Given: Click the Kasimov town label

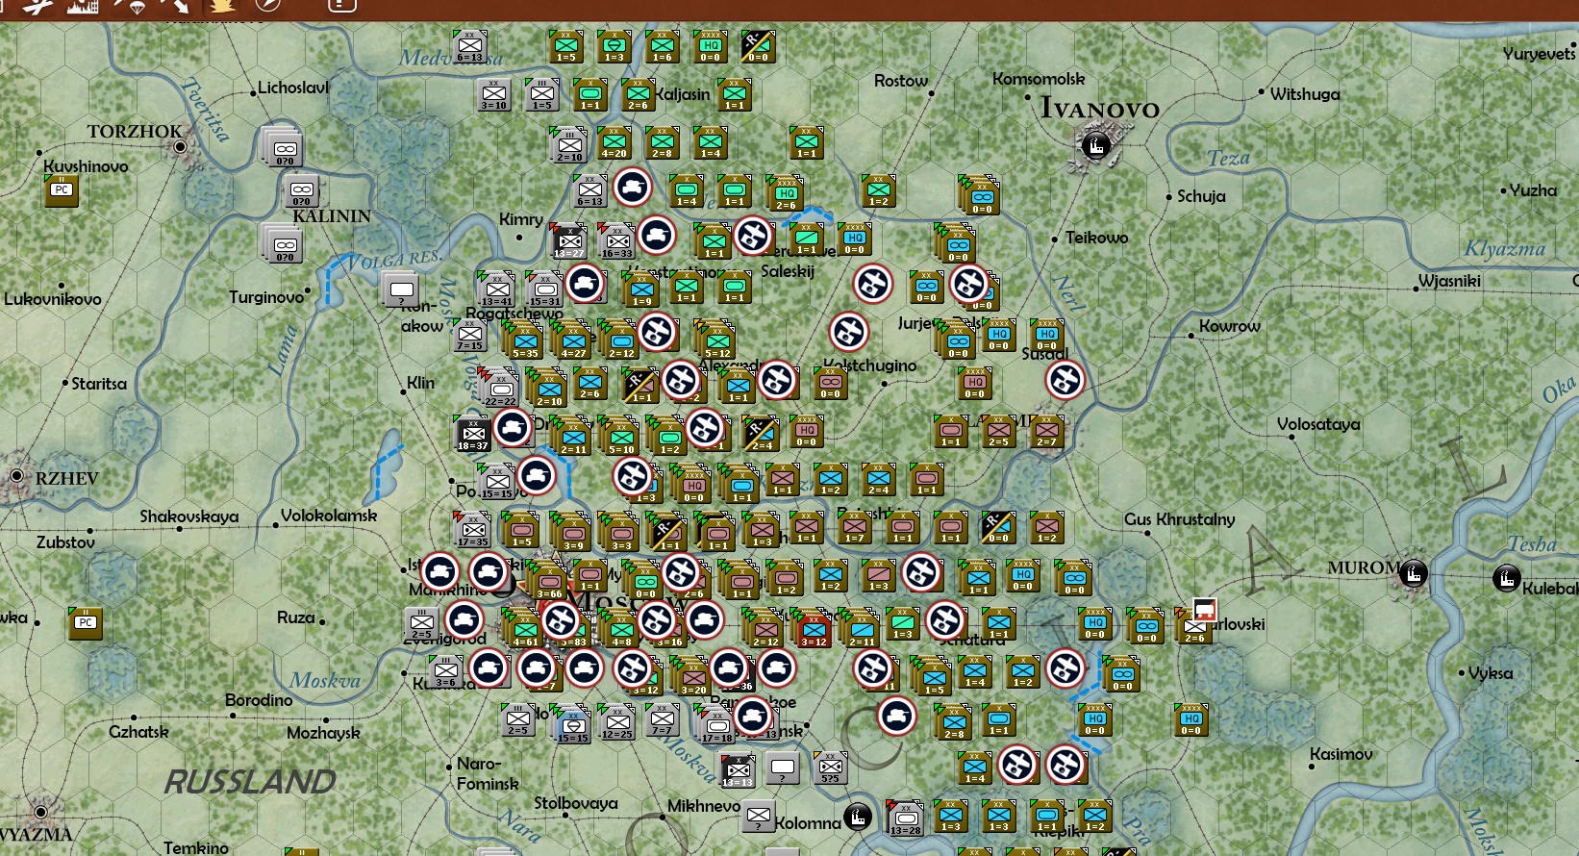Looking at the screenshot, I should click(x=1341, y=754).
